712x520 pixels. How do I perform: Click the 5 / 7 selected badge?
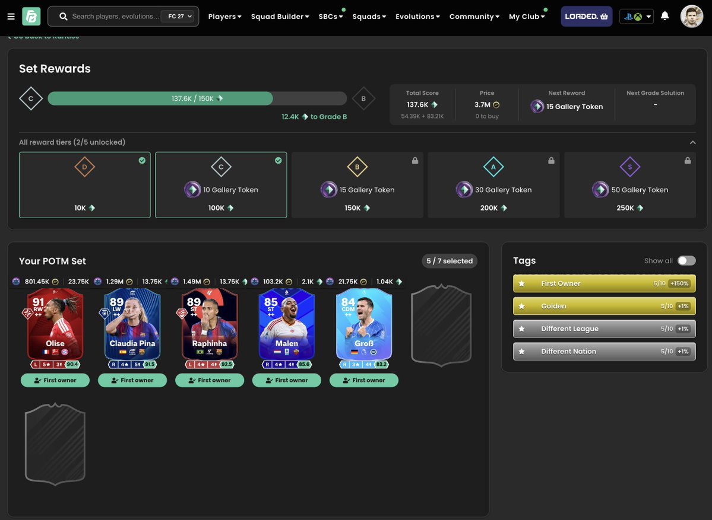click(450, 261)
